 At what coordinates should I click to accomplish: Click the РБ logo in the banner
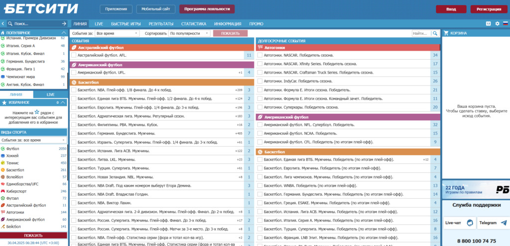click(x=502, y=190)
